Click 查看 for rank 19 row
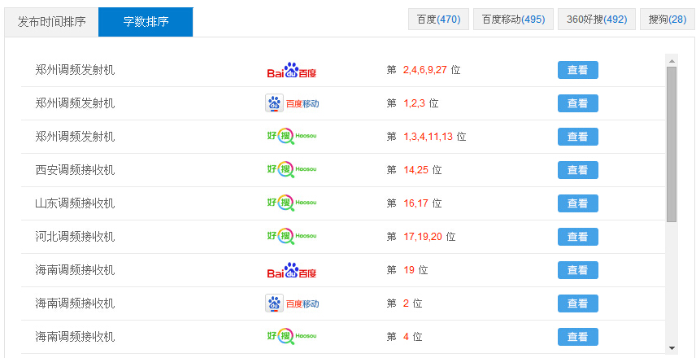 tap(578, 270)
